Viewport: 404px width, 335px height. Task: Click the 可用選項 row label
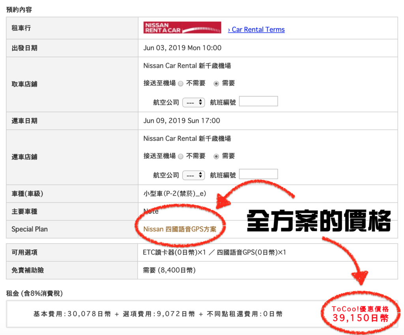(24, 252)
